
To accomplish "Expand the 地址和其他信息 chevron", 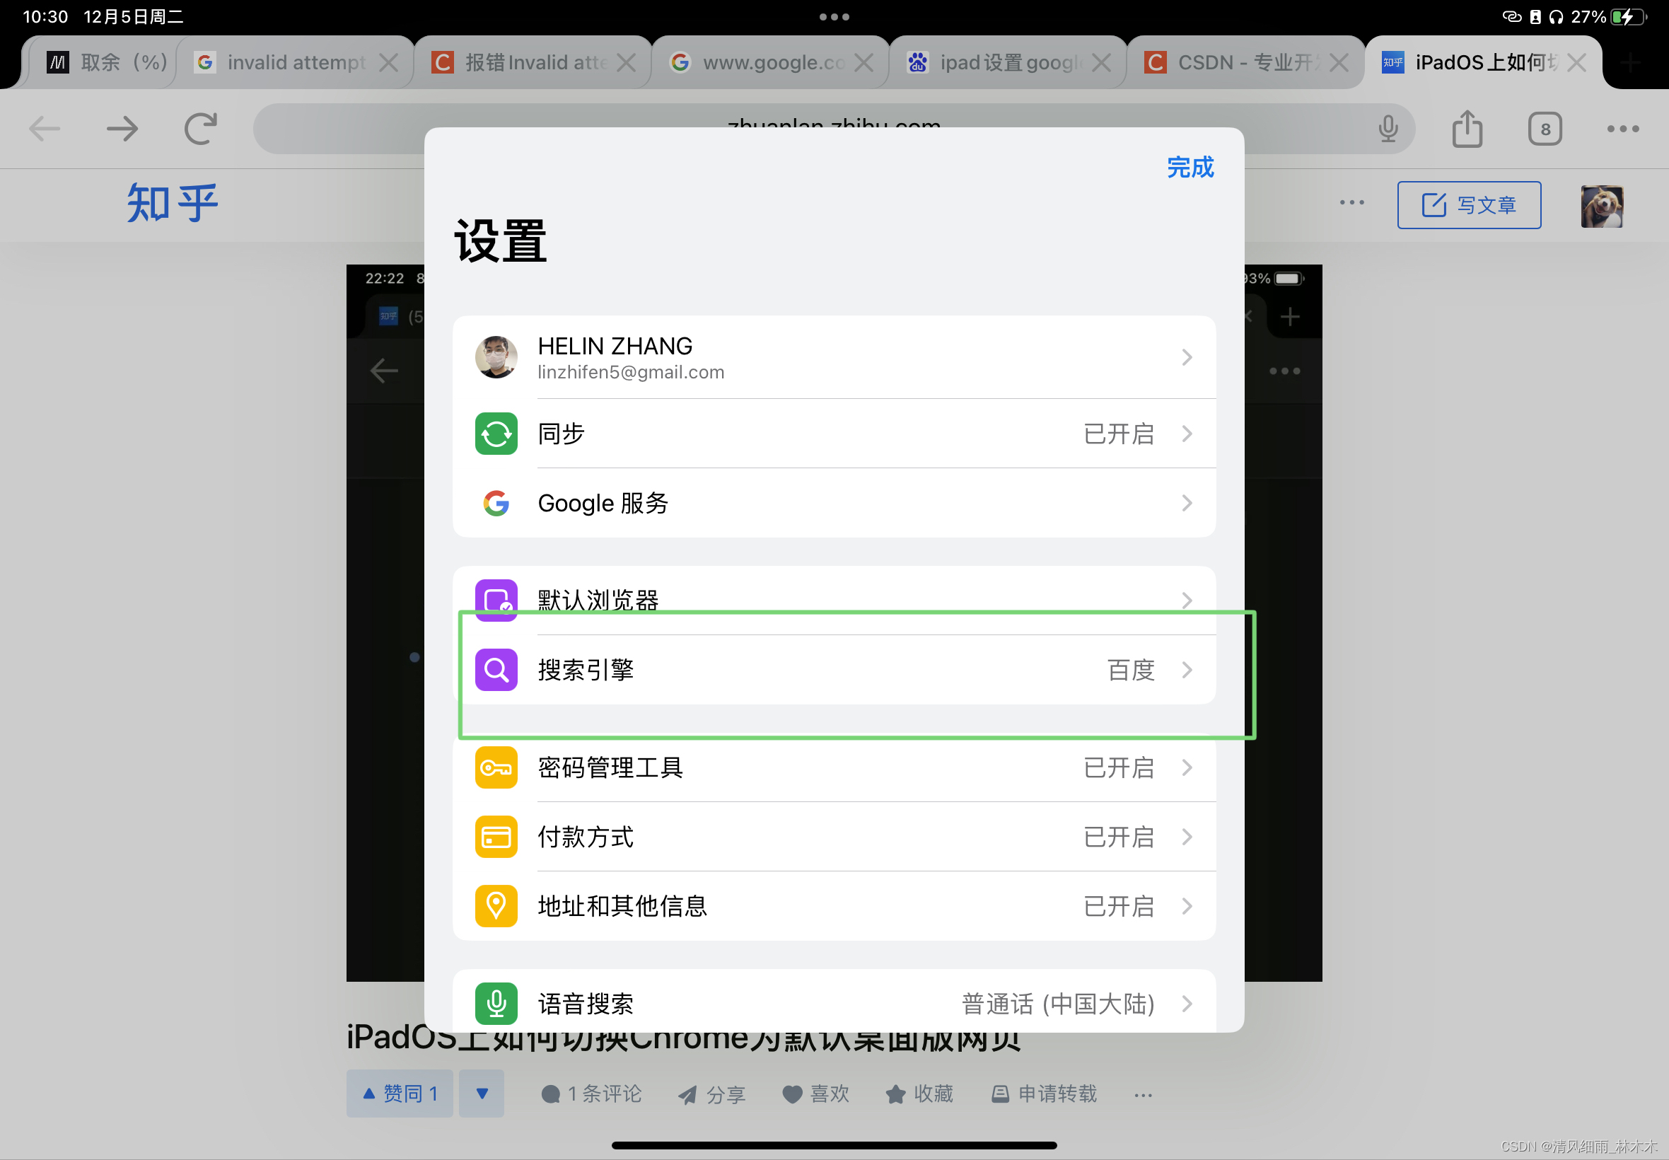I will [x=1187, y=905].
